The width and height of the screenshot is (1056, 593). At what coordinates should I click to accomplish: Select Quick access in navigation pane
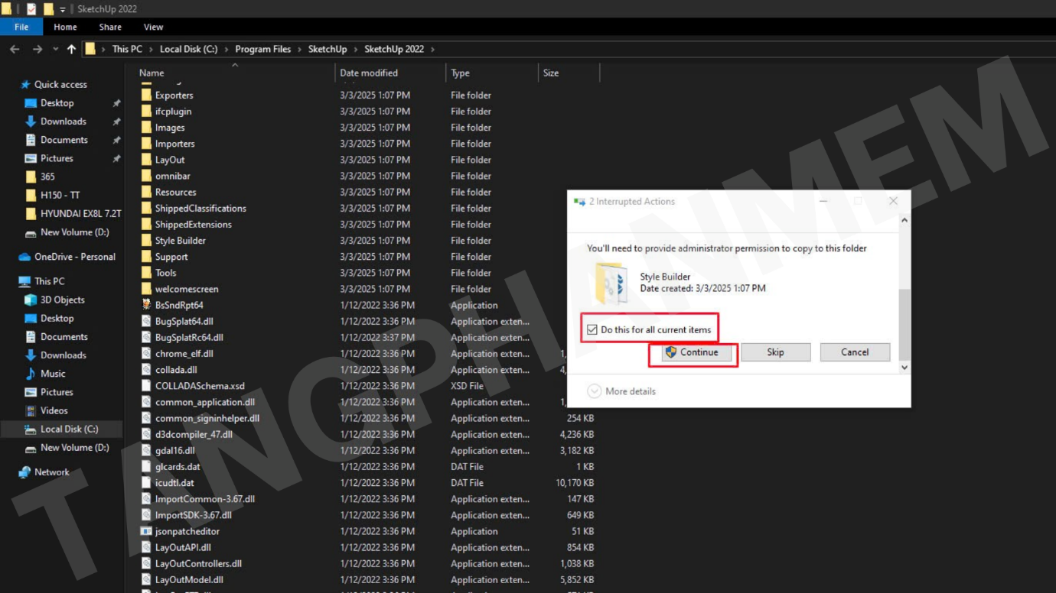60,85
